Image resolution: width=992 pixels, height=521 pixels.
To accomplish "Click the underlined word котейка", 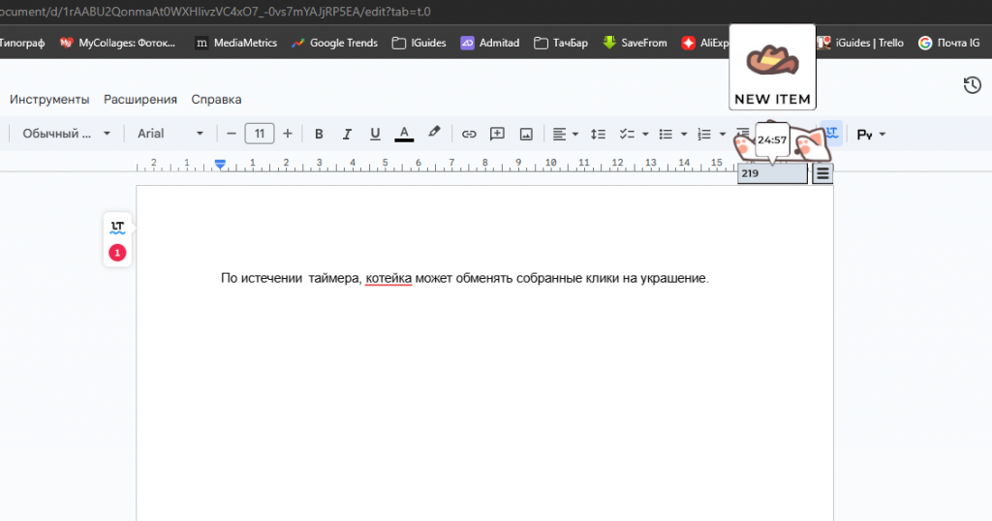I will tap(388, 278).
